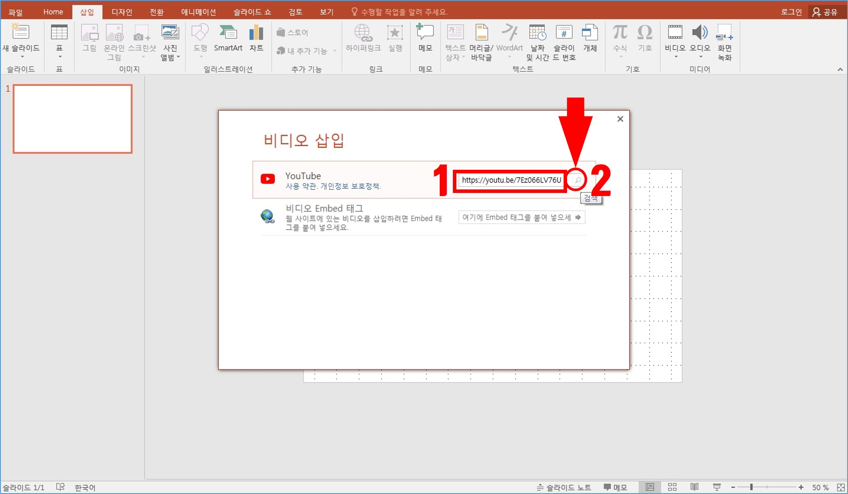Expand the new slide (새 슬라이드) dropdown
The width and height of the screenshot is (848, 494).
coord(22,57)
